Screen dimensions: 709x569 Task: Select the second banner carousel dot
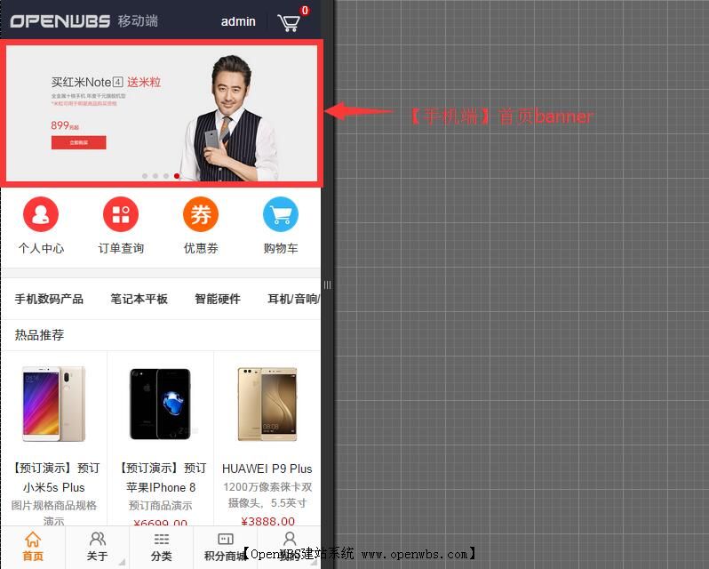pos(155,176)
